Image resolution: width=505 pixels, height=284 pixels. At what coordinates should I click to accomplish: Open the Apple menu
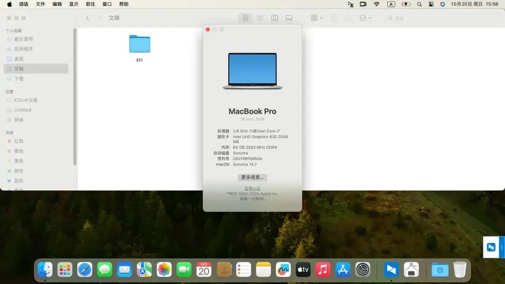pos(10,4)
